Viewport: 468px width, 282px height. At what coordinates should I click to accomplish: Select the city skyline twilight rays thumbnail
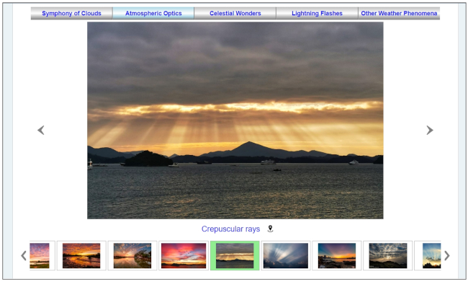pos(337,256)
